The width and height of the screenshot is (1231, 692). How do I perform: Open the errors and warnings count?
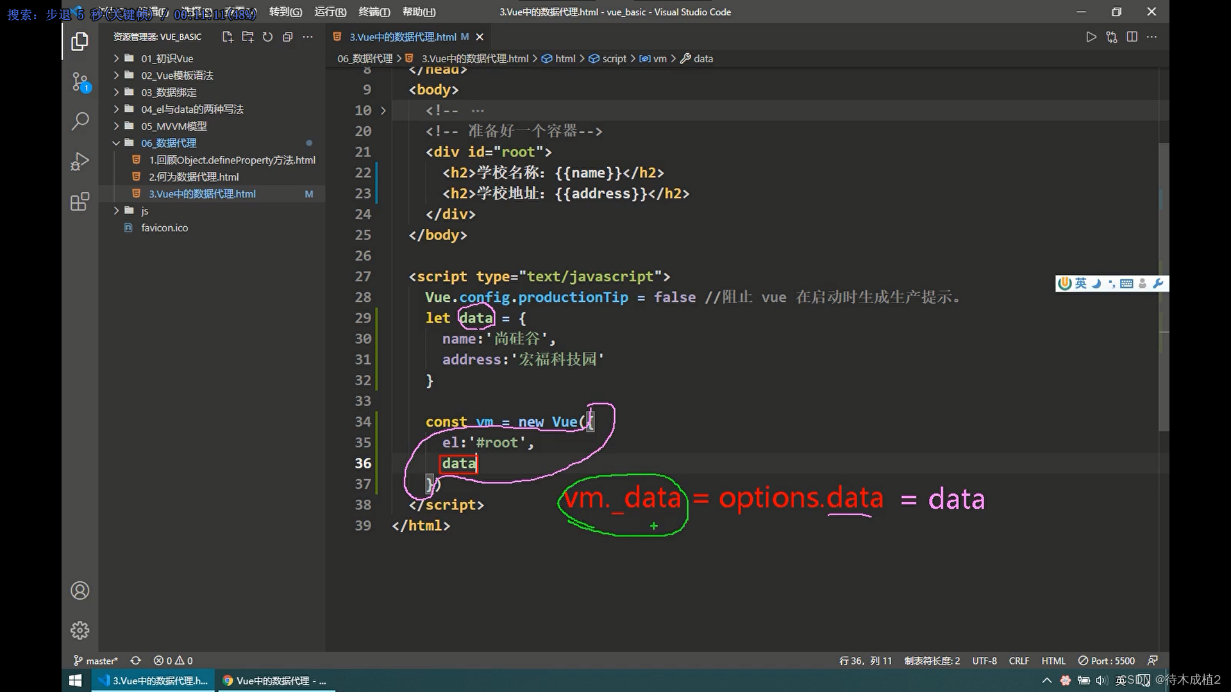(x=173, y=661)
